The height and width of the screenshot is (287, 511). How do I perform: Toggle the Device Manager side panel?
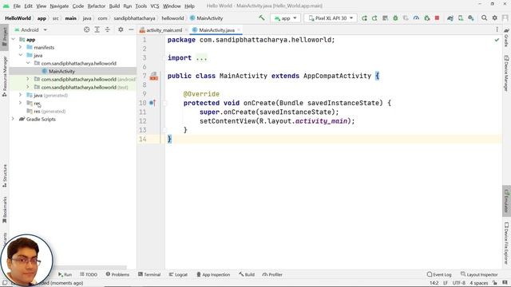click(x=506, y=73)
